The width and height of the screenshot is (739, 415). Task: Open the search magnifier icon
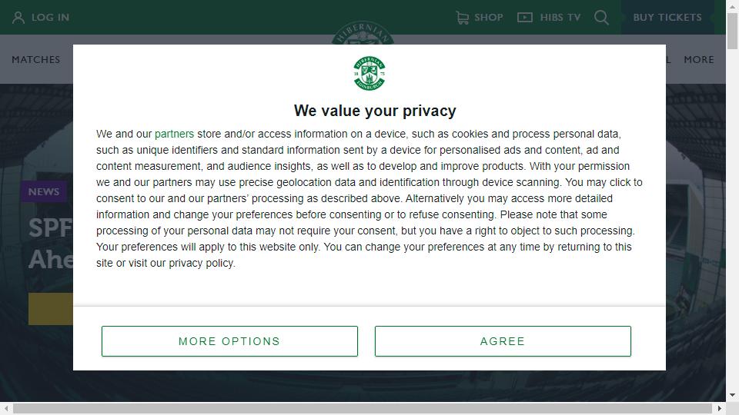pyautogui.click(x=601, y=18)
